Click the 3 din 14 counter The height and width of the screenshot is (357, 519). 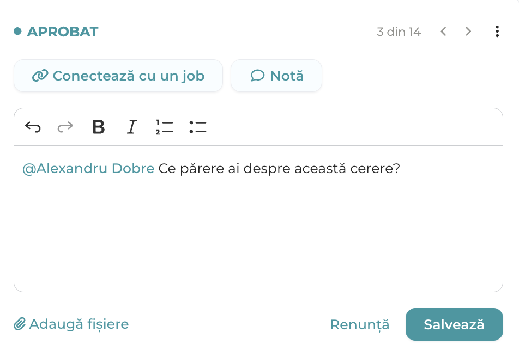click(x=399, y=32)
